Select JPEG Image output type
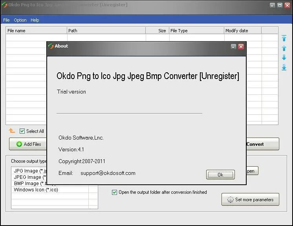Image resolution: width=293 pixels, height=226 pixels. pos(30,177)
